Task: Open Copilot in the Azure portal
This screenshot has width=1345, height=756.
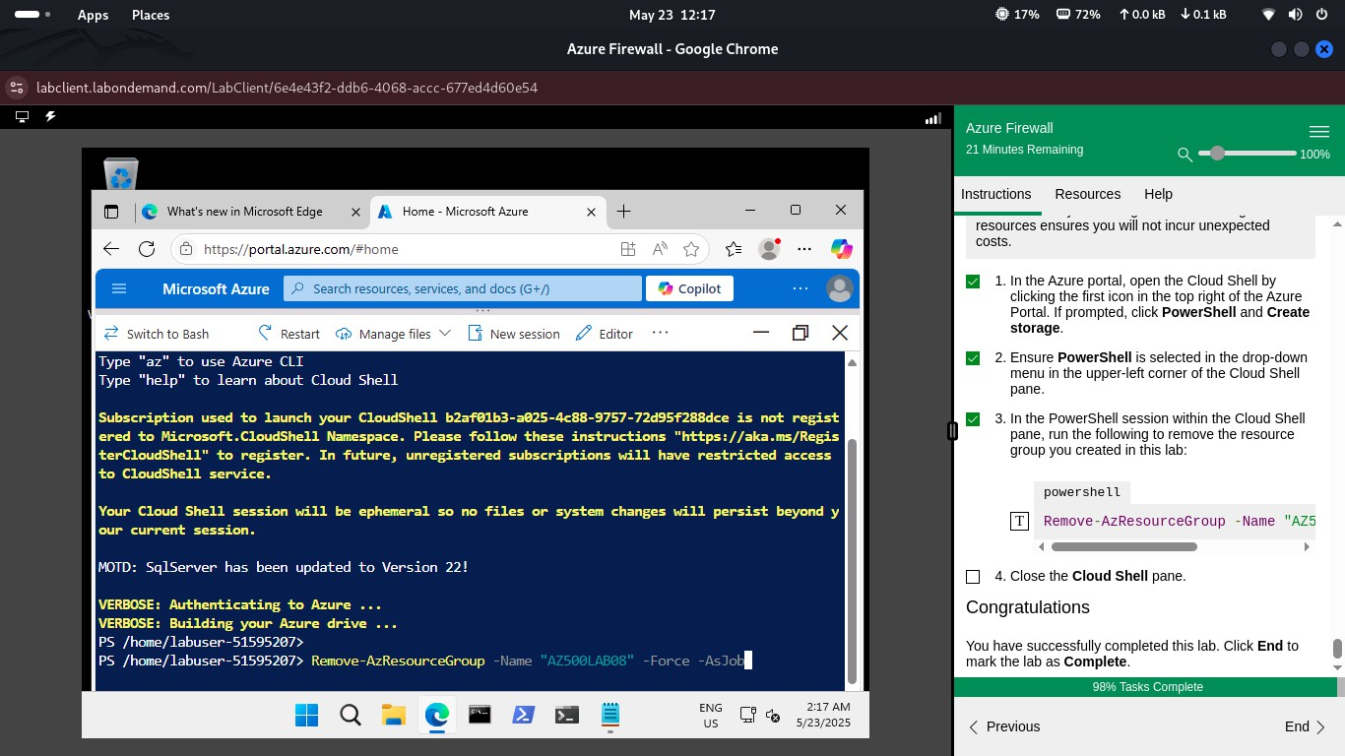Action: click(689, 287)
